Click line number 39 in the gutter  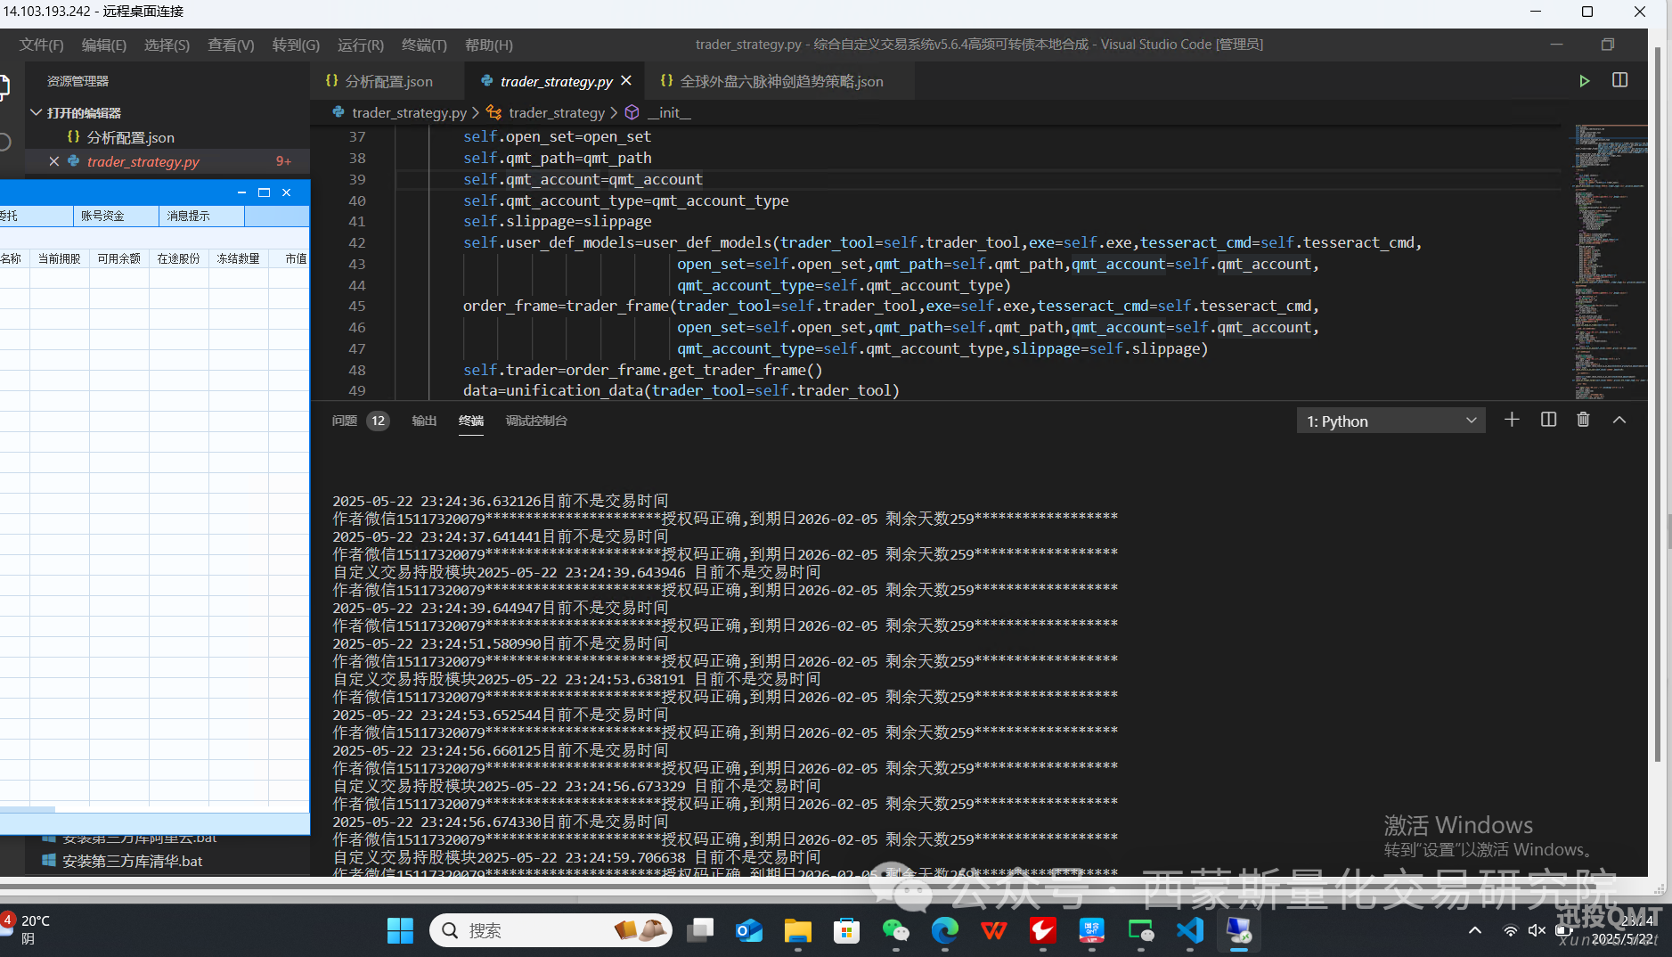[357, 179]
